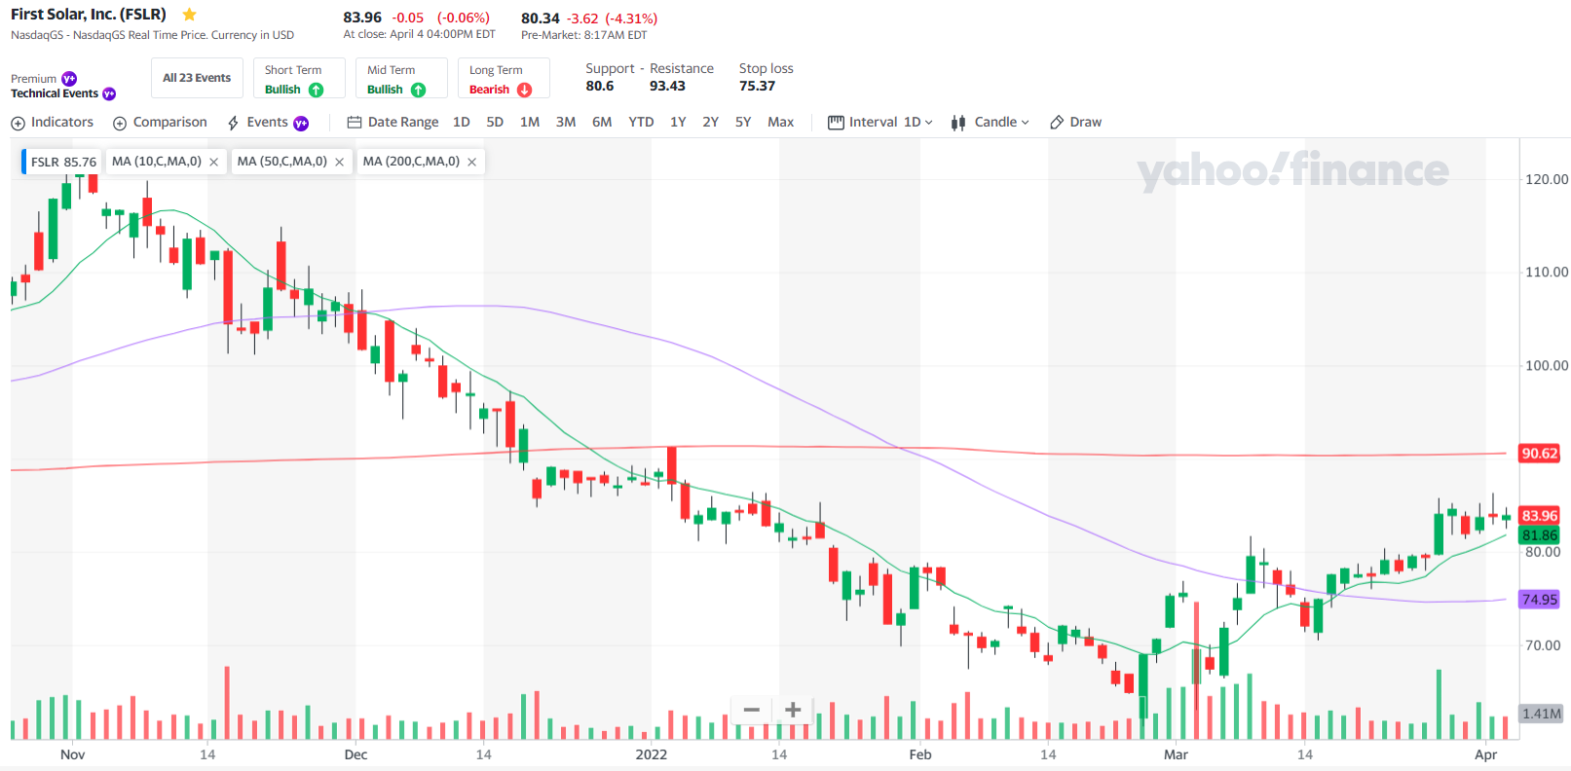Viewport: 1571px width, 771px height.
Task: Click the green up arrow in Short Term
Action: pos(316,90)
